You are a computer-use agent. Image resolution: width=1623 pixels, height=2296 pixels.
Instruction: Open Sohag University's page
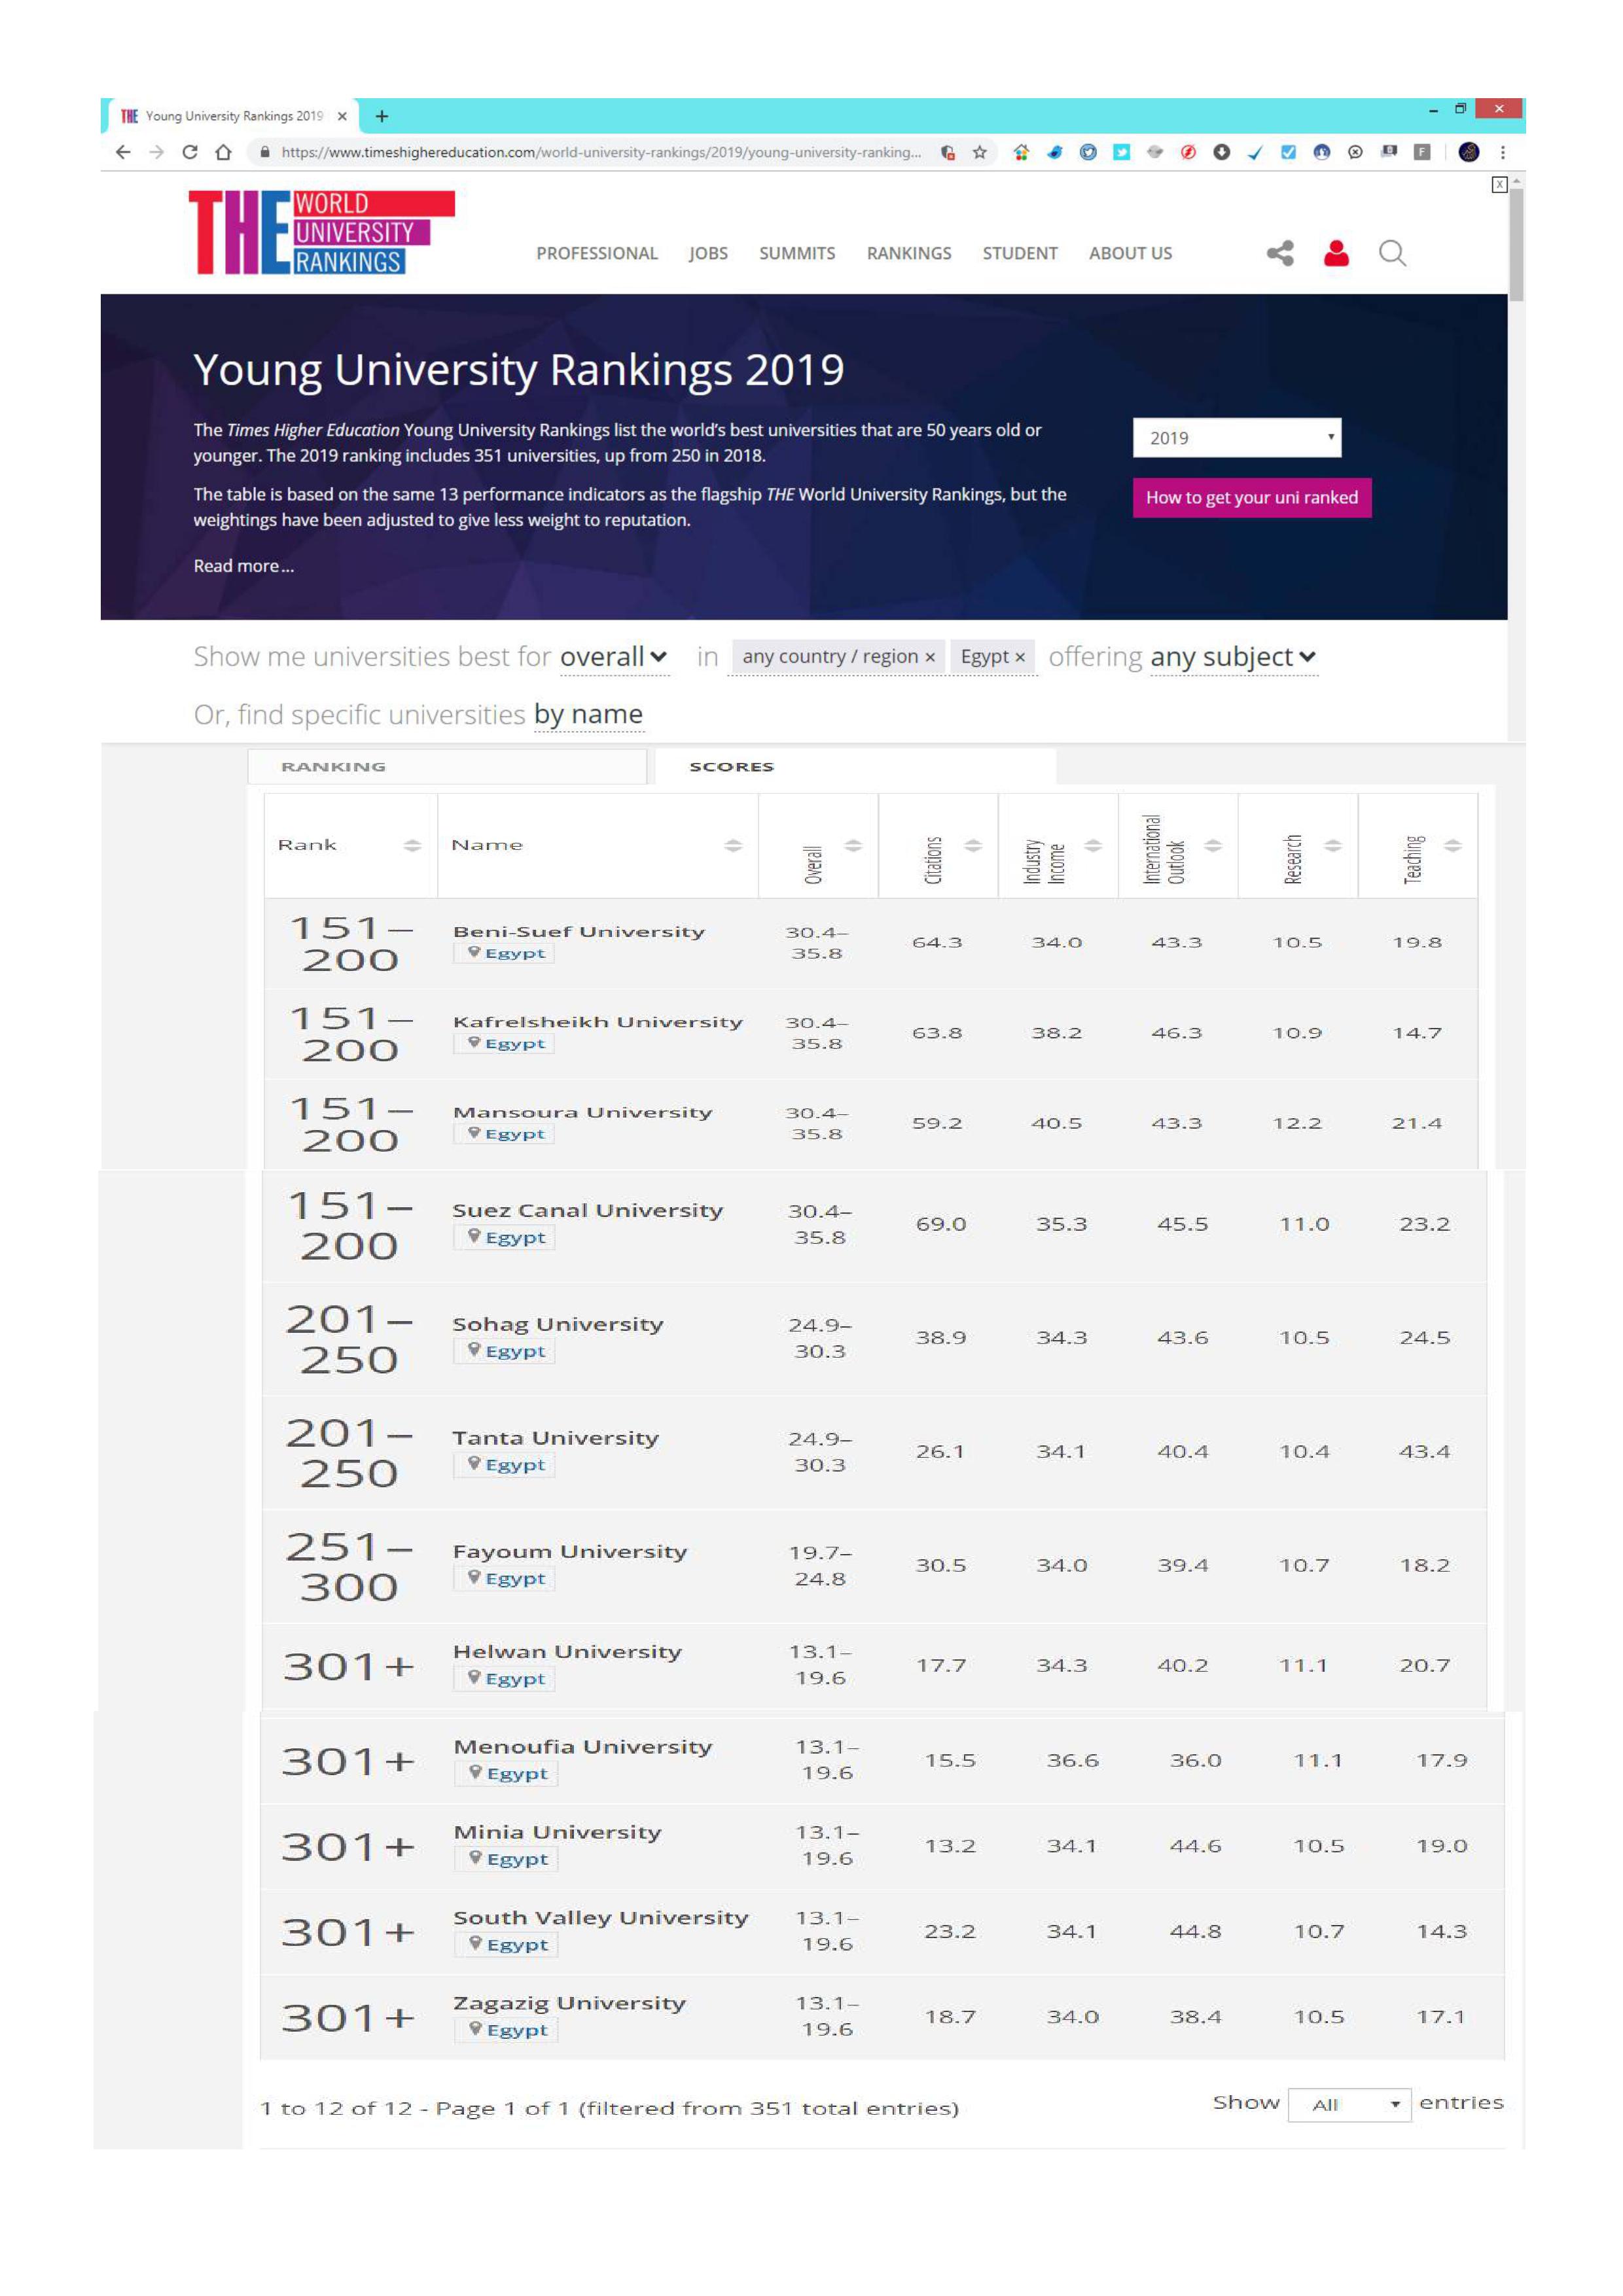[x=558, y=1324]
